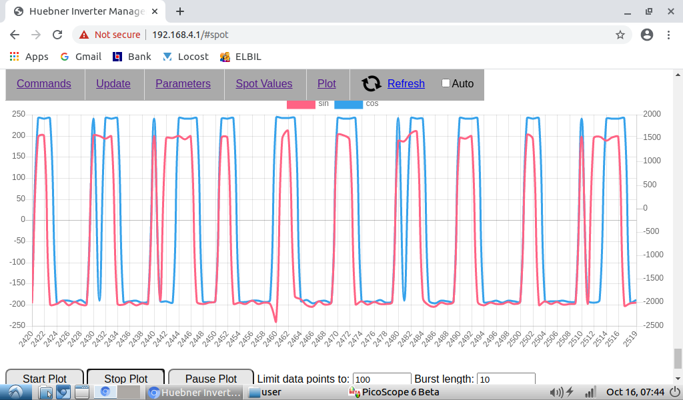This screenshot has width=683, height=400.
Task: Open the Chrome profile account icon
Action: click(646, 35)
